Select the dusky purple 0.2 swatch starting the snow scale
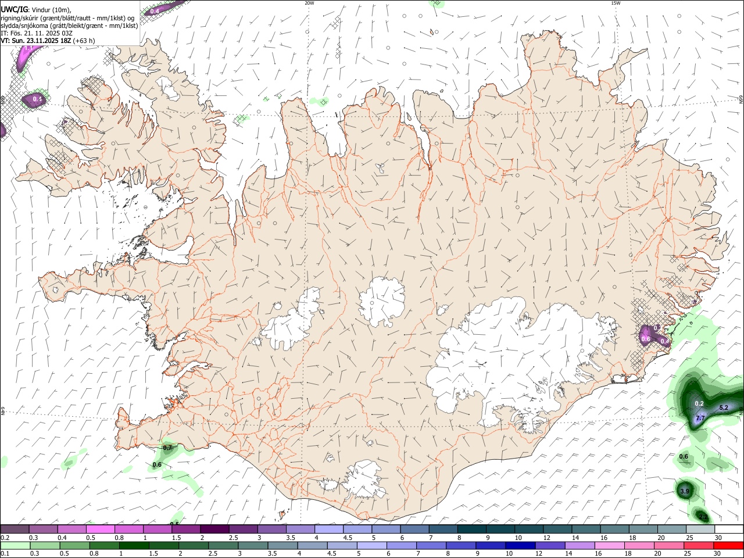This screenshot has height=558, width=744. click(15, 529)
